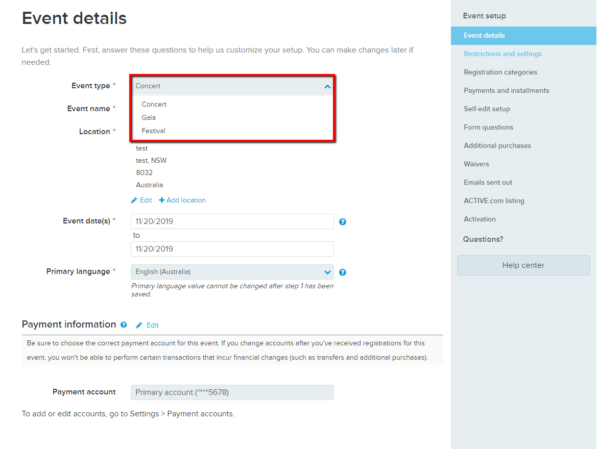Click the Payment information help icon

124,325
